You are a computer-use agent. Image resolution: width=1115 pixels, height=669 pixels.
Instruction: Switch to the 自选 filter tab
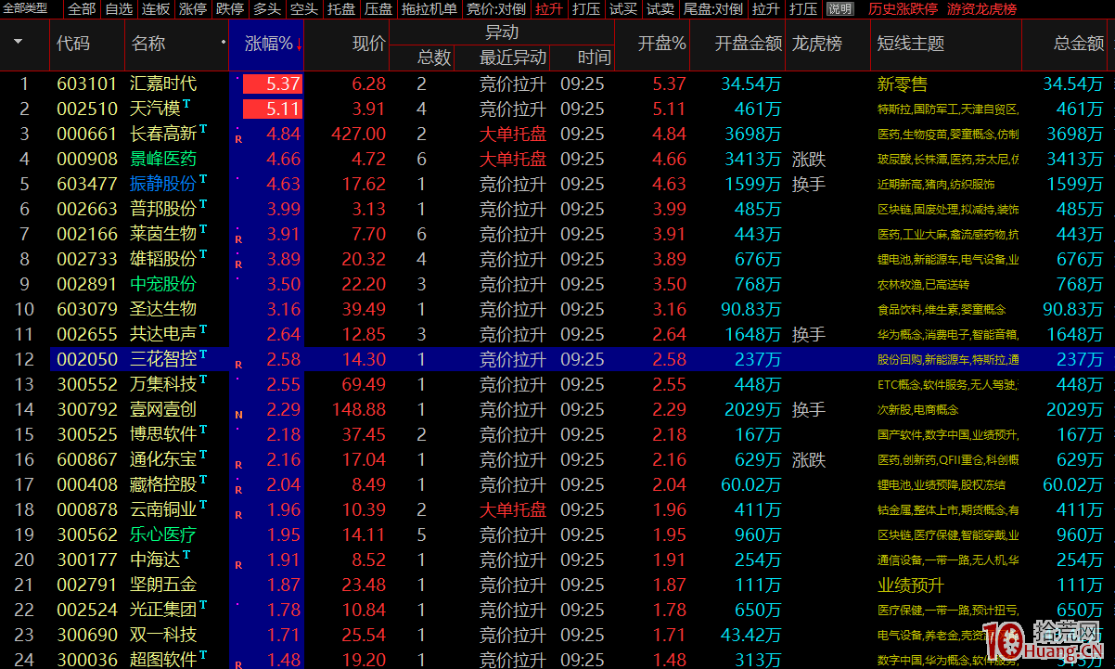[x=119, y=9]
